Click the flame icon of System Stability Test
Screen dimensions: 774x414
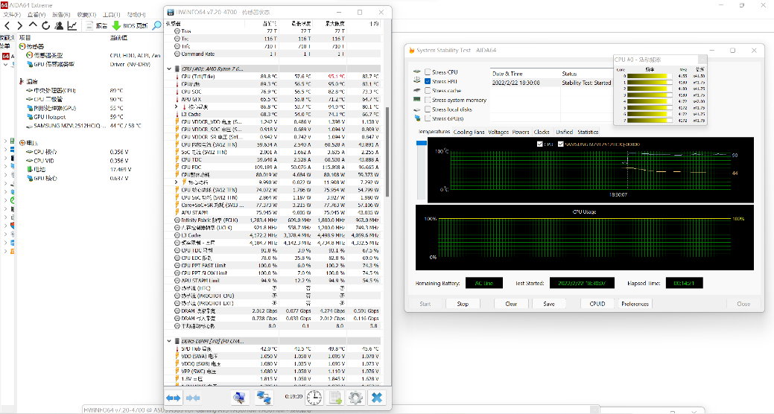click(x=412, y=51)
